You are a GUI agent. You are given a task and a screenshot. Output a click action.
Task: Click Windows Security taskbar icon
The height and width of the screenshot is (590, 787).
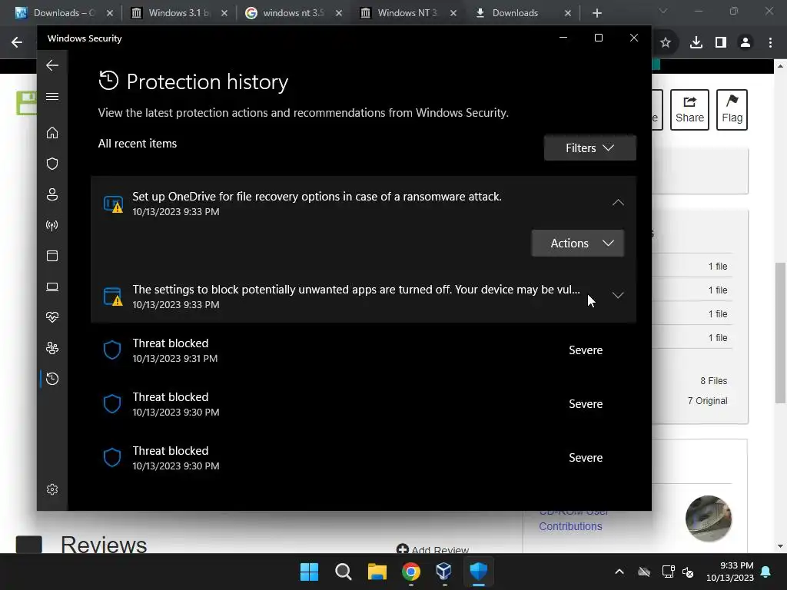point(478,572)
